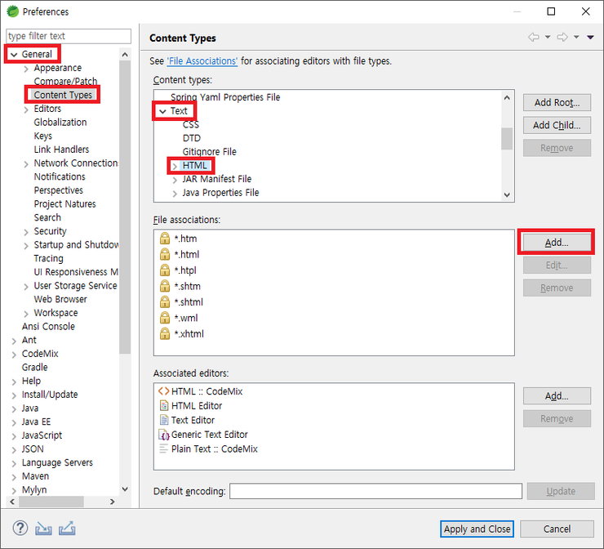Click Add next to File associations list
The height and width of the screenshot is (549, 604).
(556, 243)
